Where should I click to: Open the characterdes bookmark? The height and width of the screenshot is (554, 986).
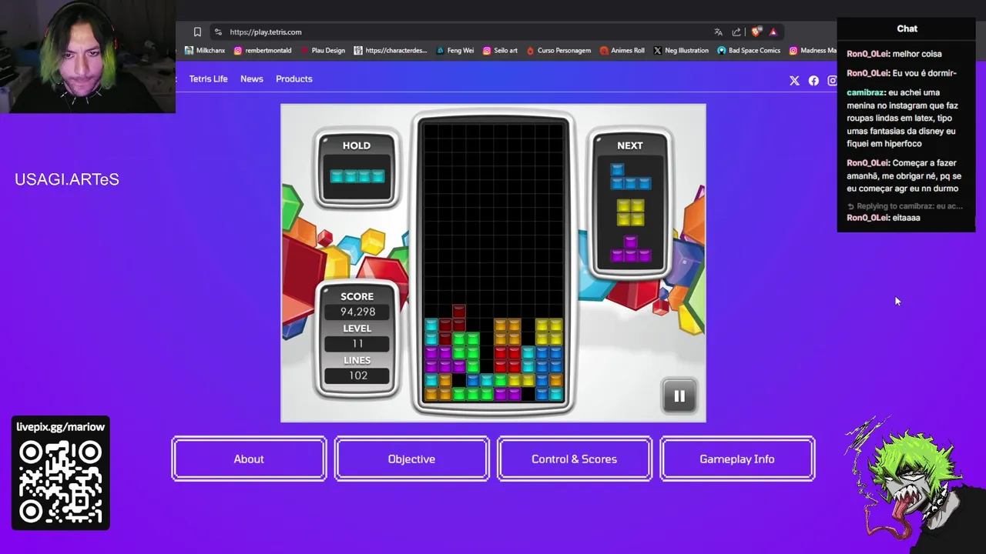(x=391, y=50)
